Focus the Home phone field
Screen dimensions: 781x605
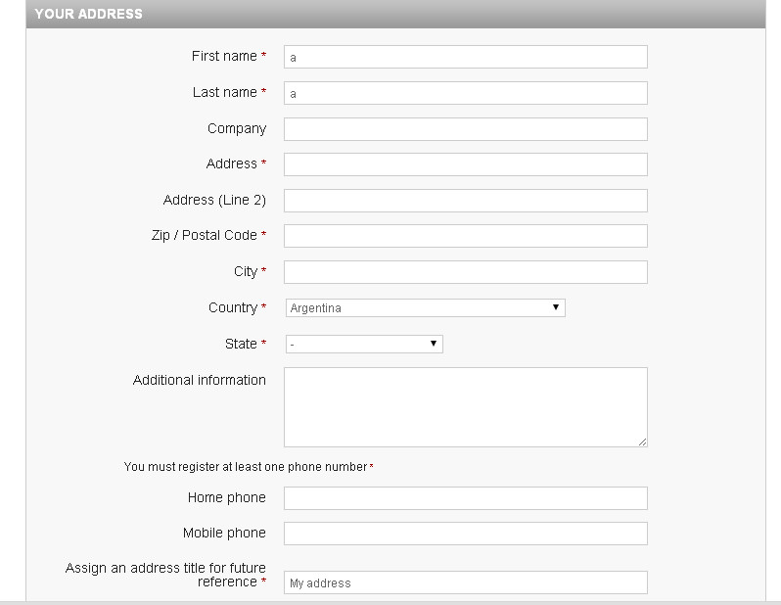(465, 498)
